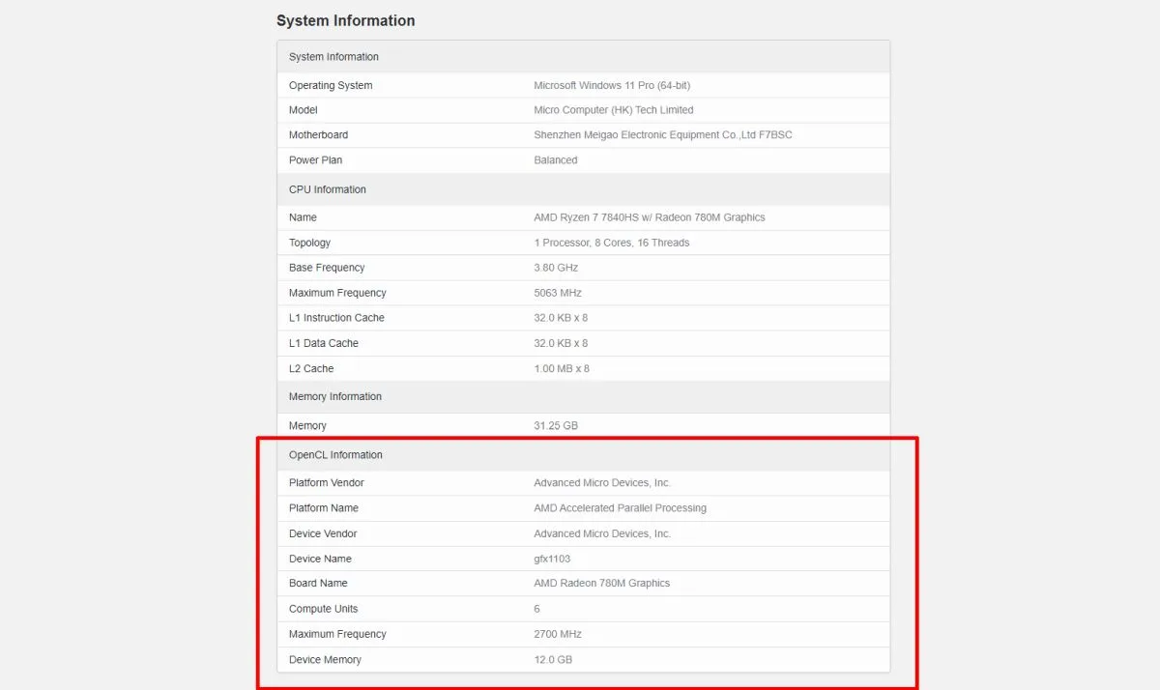Select the L1 Instruction Cache row
Image resolution: width=1160 pixels, height=690 pixels.
click(x=583, y=318)
